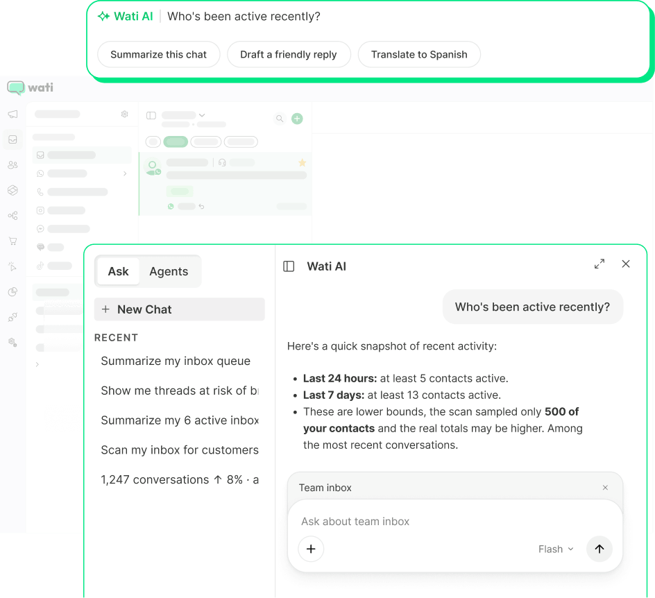This screenshot has width=655, height=598.
Task: Open the settings gear next to inbox header
Action: tap(124, 114)
